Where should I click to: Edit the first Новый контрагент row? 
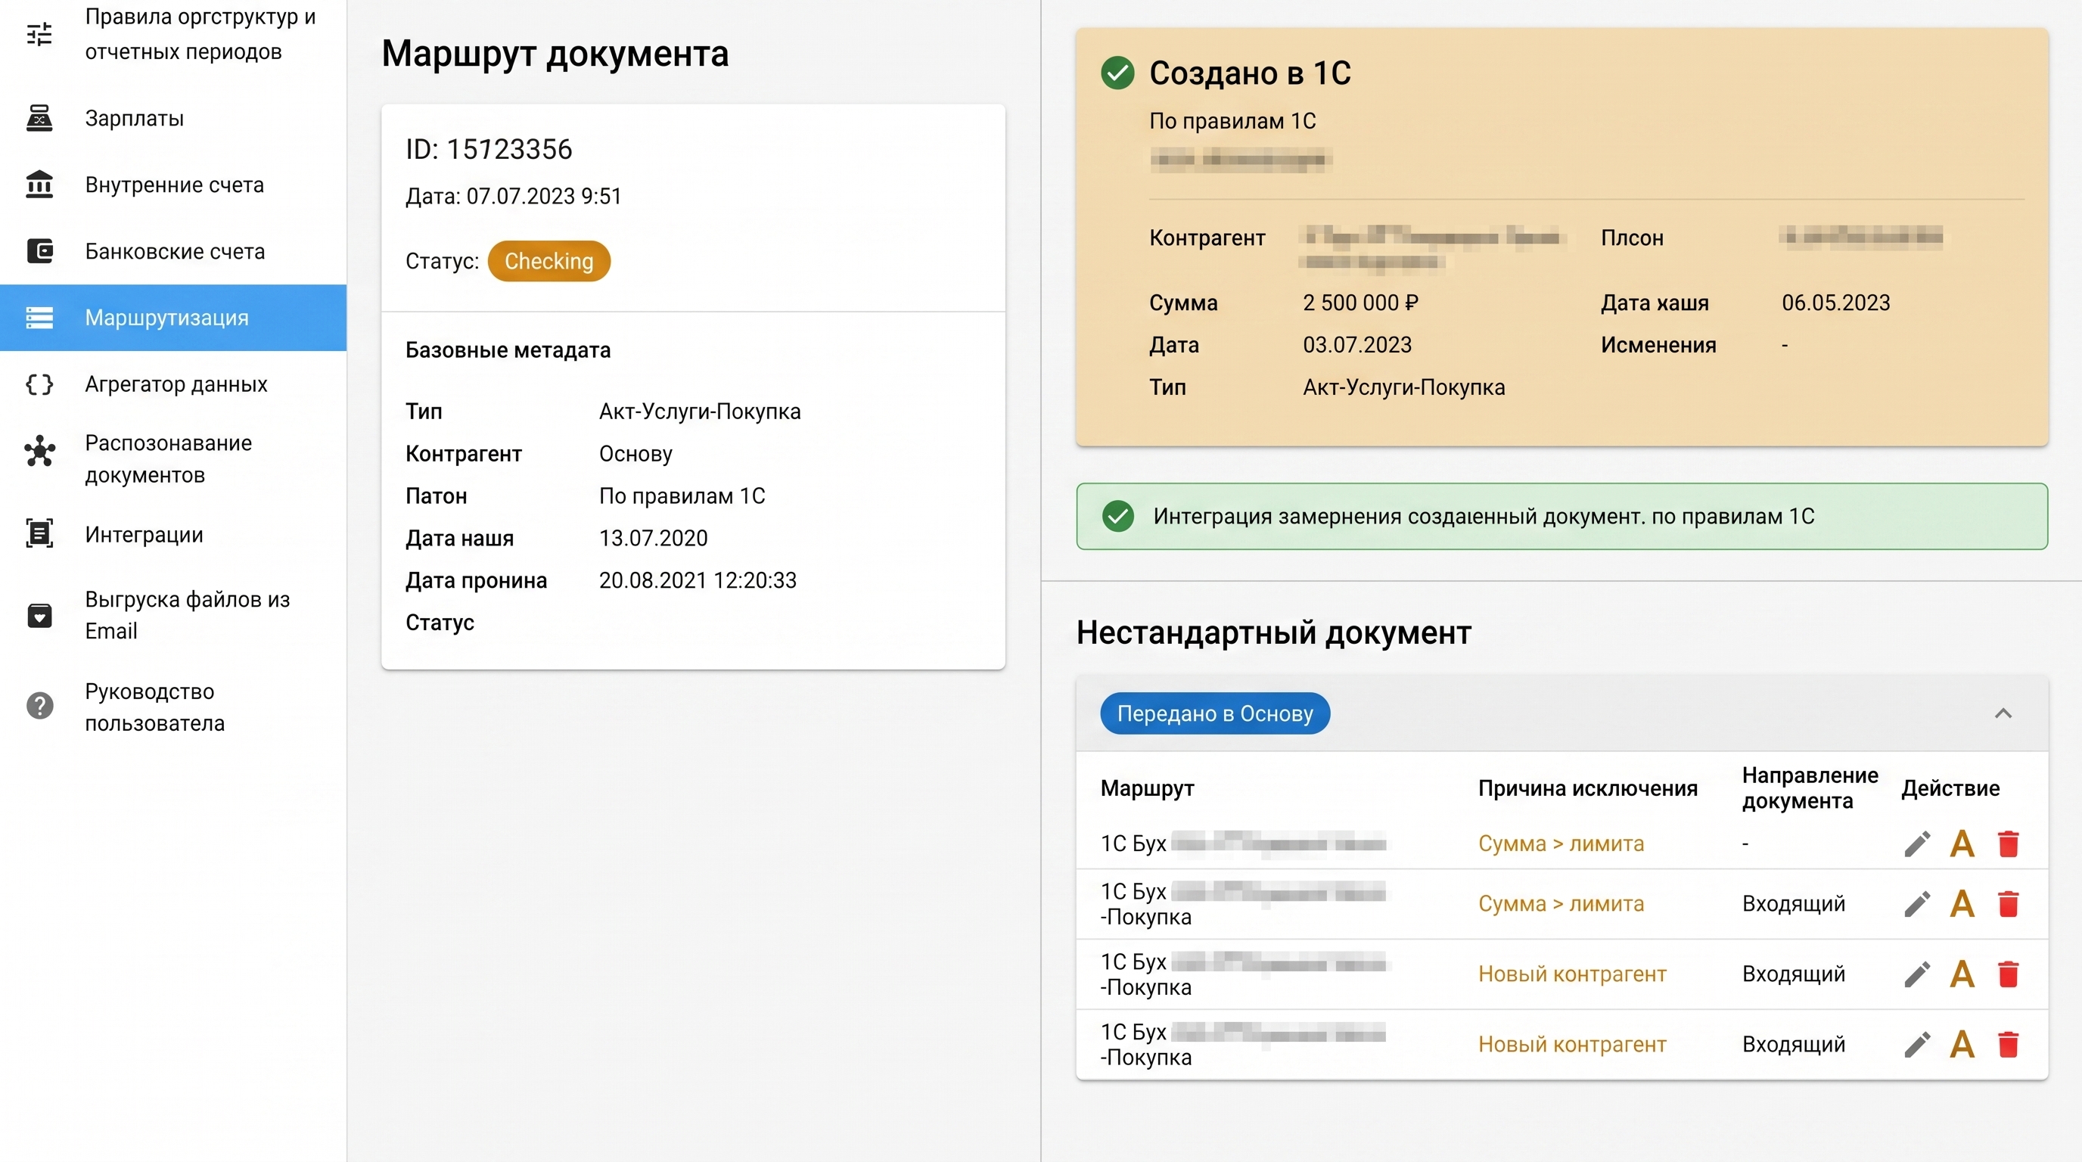[x=1916, y=974]
